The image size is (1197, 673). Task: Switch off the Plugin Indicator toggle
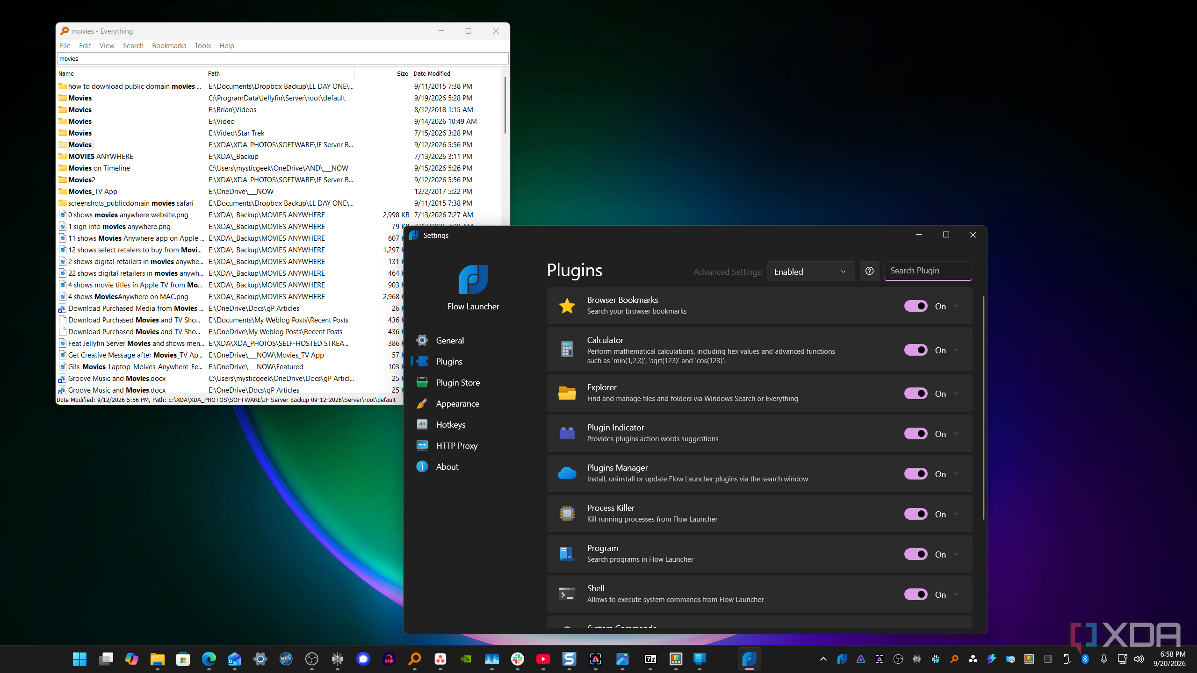pyautogui.click(x=916, y=434)
